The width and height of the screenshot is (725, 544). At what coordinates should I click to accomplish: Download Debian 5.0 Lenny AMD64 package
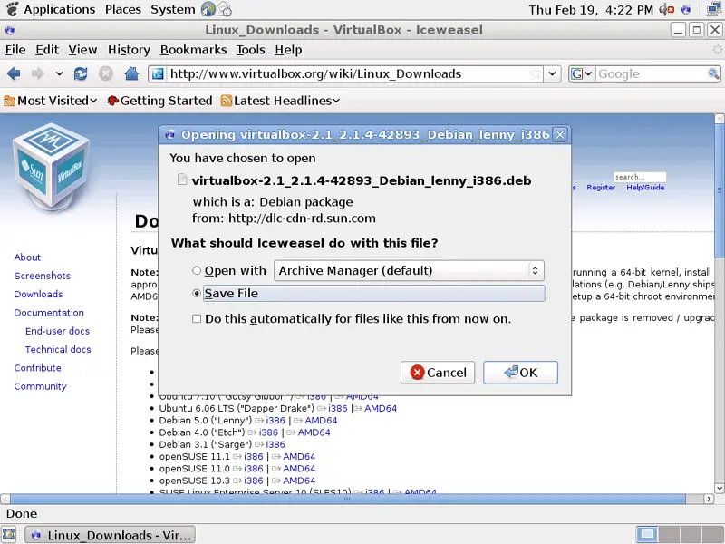point(321,421)
